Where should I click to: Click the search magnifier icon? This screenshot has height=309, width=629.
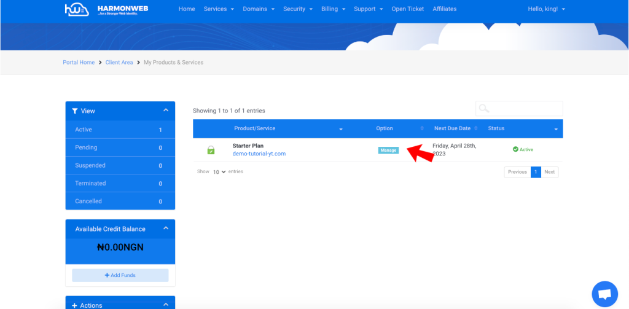point(484,109)
